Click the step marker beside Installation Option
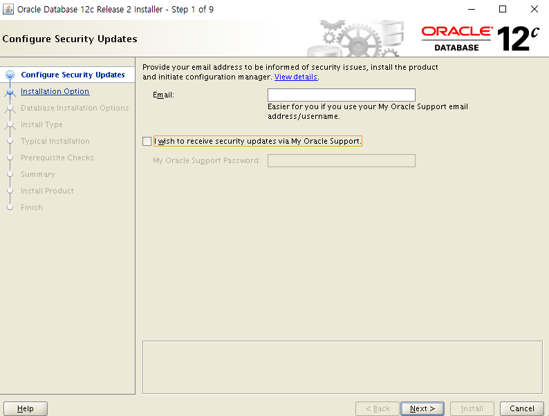Screen dimensions: 549x416 [10, 92]
